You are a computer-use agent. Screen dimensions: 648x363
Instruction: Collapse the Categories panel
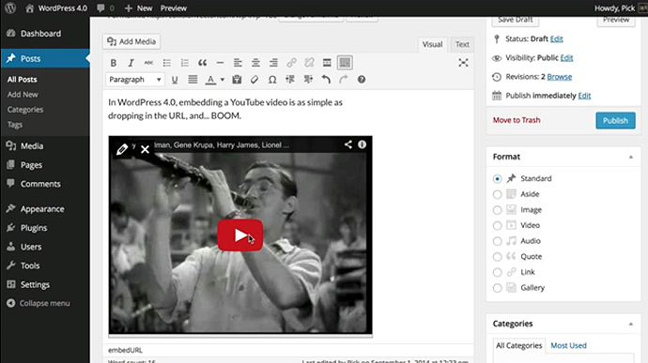point(631,324)
